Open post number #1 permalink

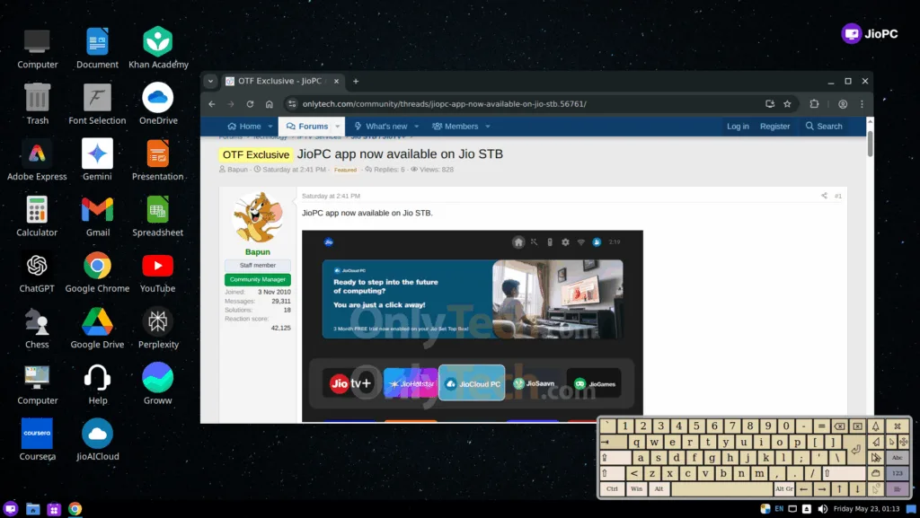838,196
